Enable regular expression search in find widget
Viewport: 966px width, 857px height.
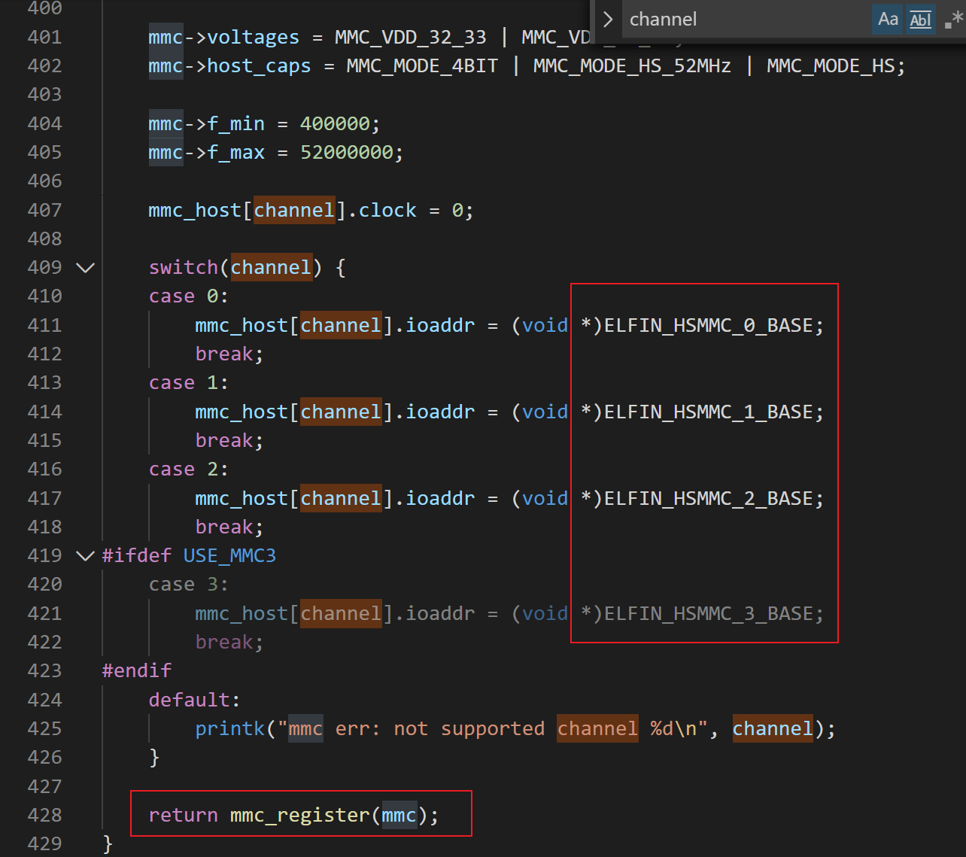click(953, 20)
